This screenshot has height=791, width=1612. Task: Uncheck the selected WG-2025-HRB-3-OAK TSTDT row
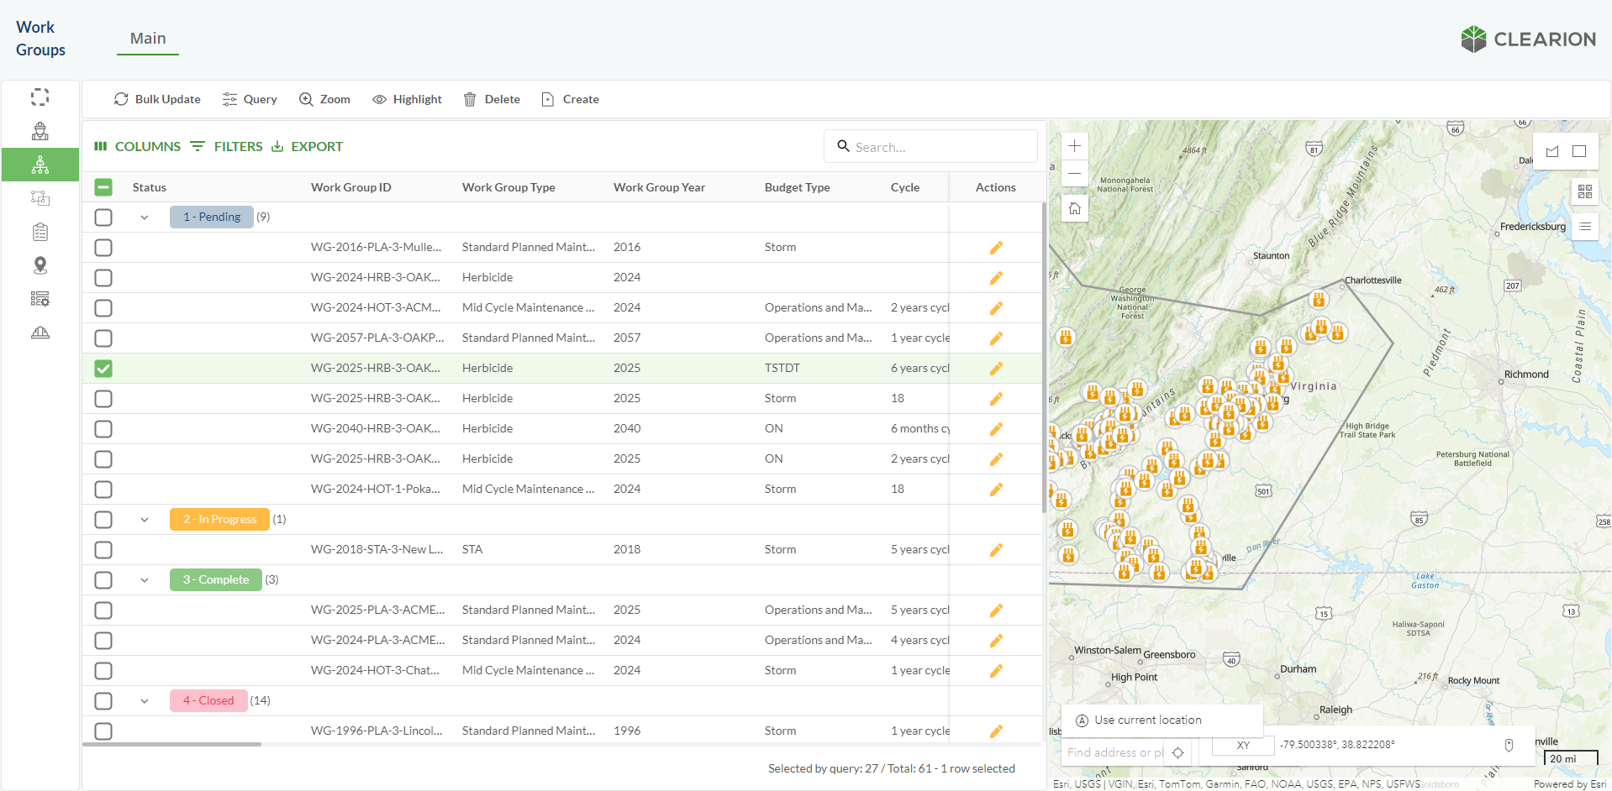(103, 369)
